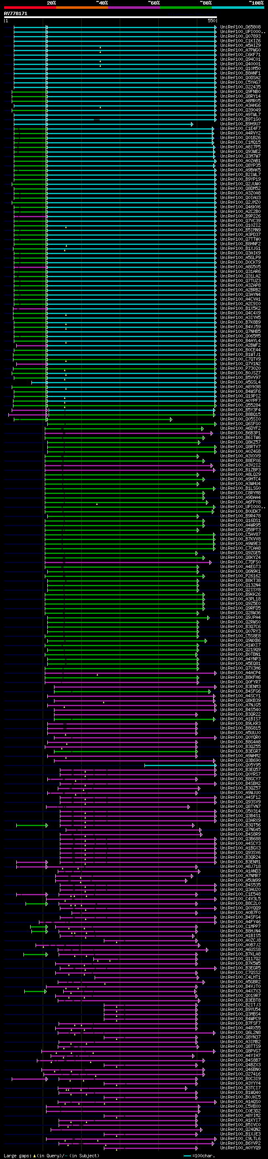Click the UniRef100_B6YVP2 hit label
Image resolution: width=268 pixels, height=1159 pixels.
pos(240,1143)
